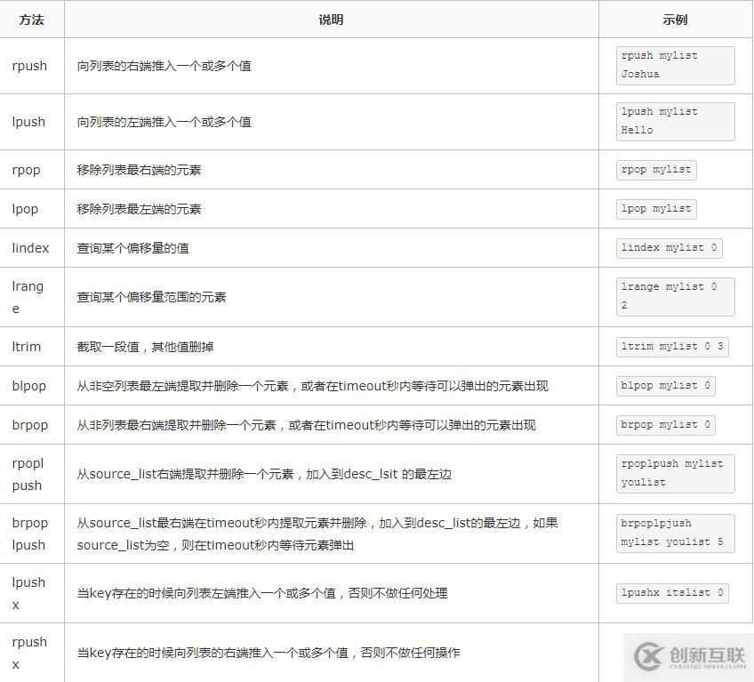Screen dimensions: 754x682
Task: Click the brpop timeout description text
Action: (x=306, y=425)
